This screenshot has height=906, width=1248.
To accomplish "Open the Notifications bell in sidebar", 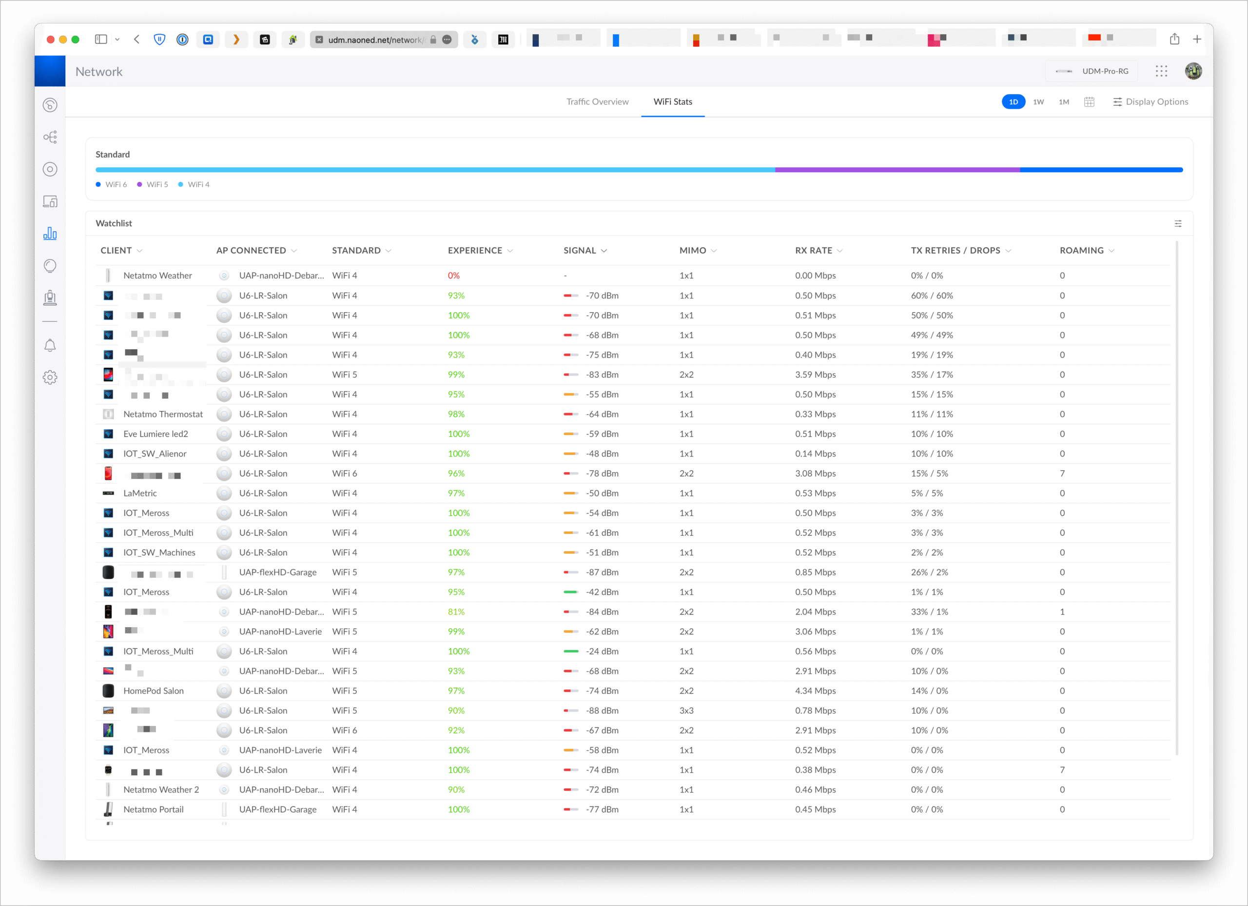I will click(x=50, y=346).
